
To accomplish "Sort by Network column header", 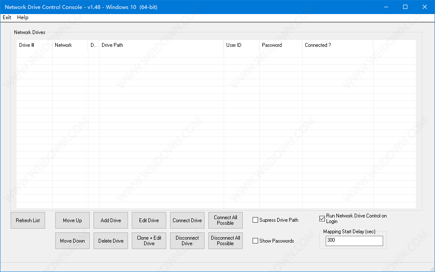I will coord(70,45).
